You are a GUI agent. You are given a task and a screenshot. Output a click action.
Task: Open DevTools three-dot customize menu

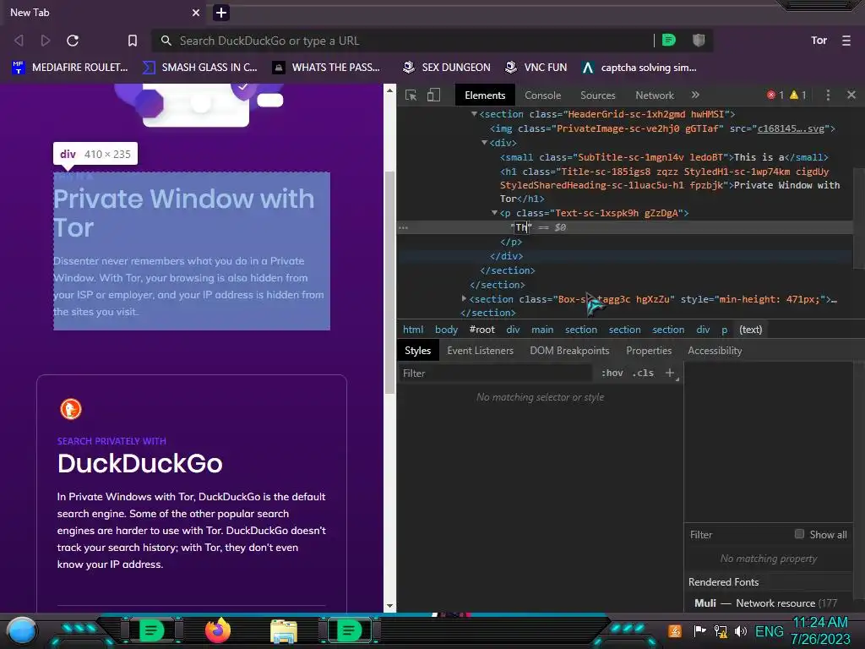(828, 95)
